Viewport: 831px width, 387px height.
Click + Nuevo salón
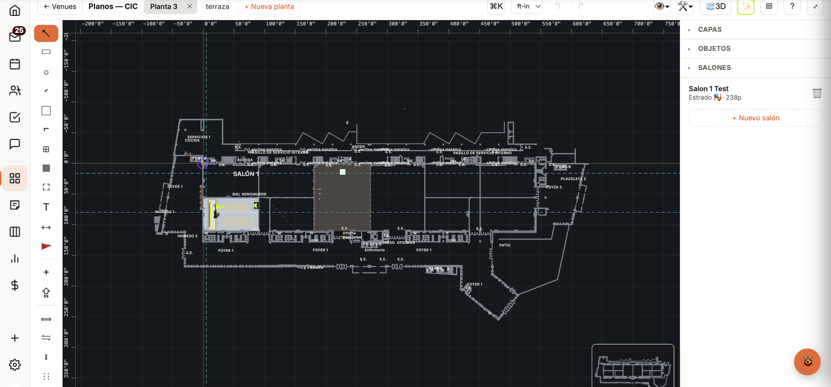[x=756, y=118]
